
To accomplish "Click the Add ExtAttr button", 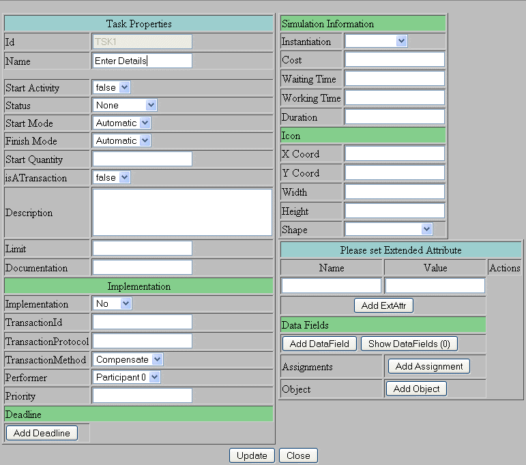I will click(x=383, y=305).
